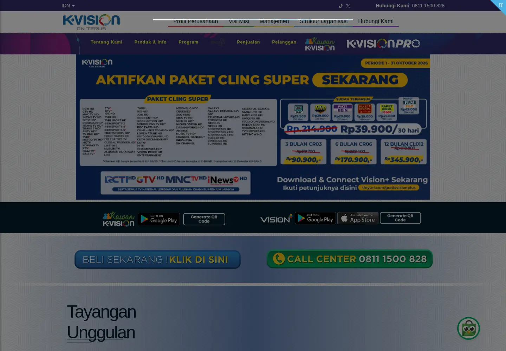
Task: Click the 'Tayangan Unggulan' heading
Action: [102, 322]
